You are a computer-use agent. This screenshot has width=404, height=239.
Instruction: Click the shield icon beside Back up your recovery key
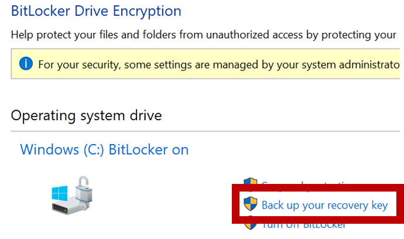pyautogui.click(x=251, y=204)
